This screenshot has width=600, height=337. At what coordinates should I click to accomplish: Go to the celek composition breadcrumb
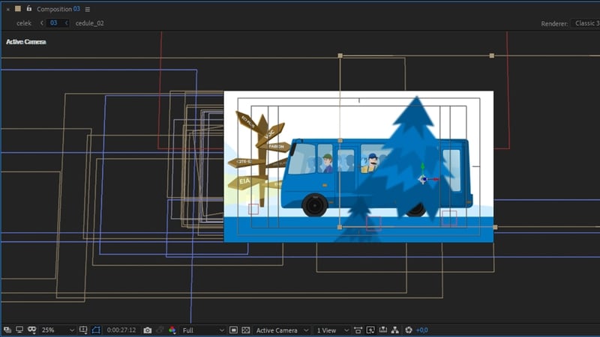pos(25,23)
